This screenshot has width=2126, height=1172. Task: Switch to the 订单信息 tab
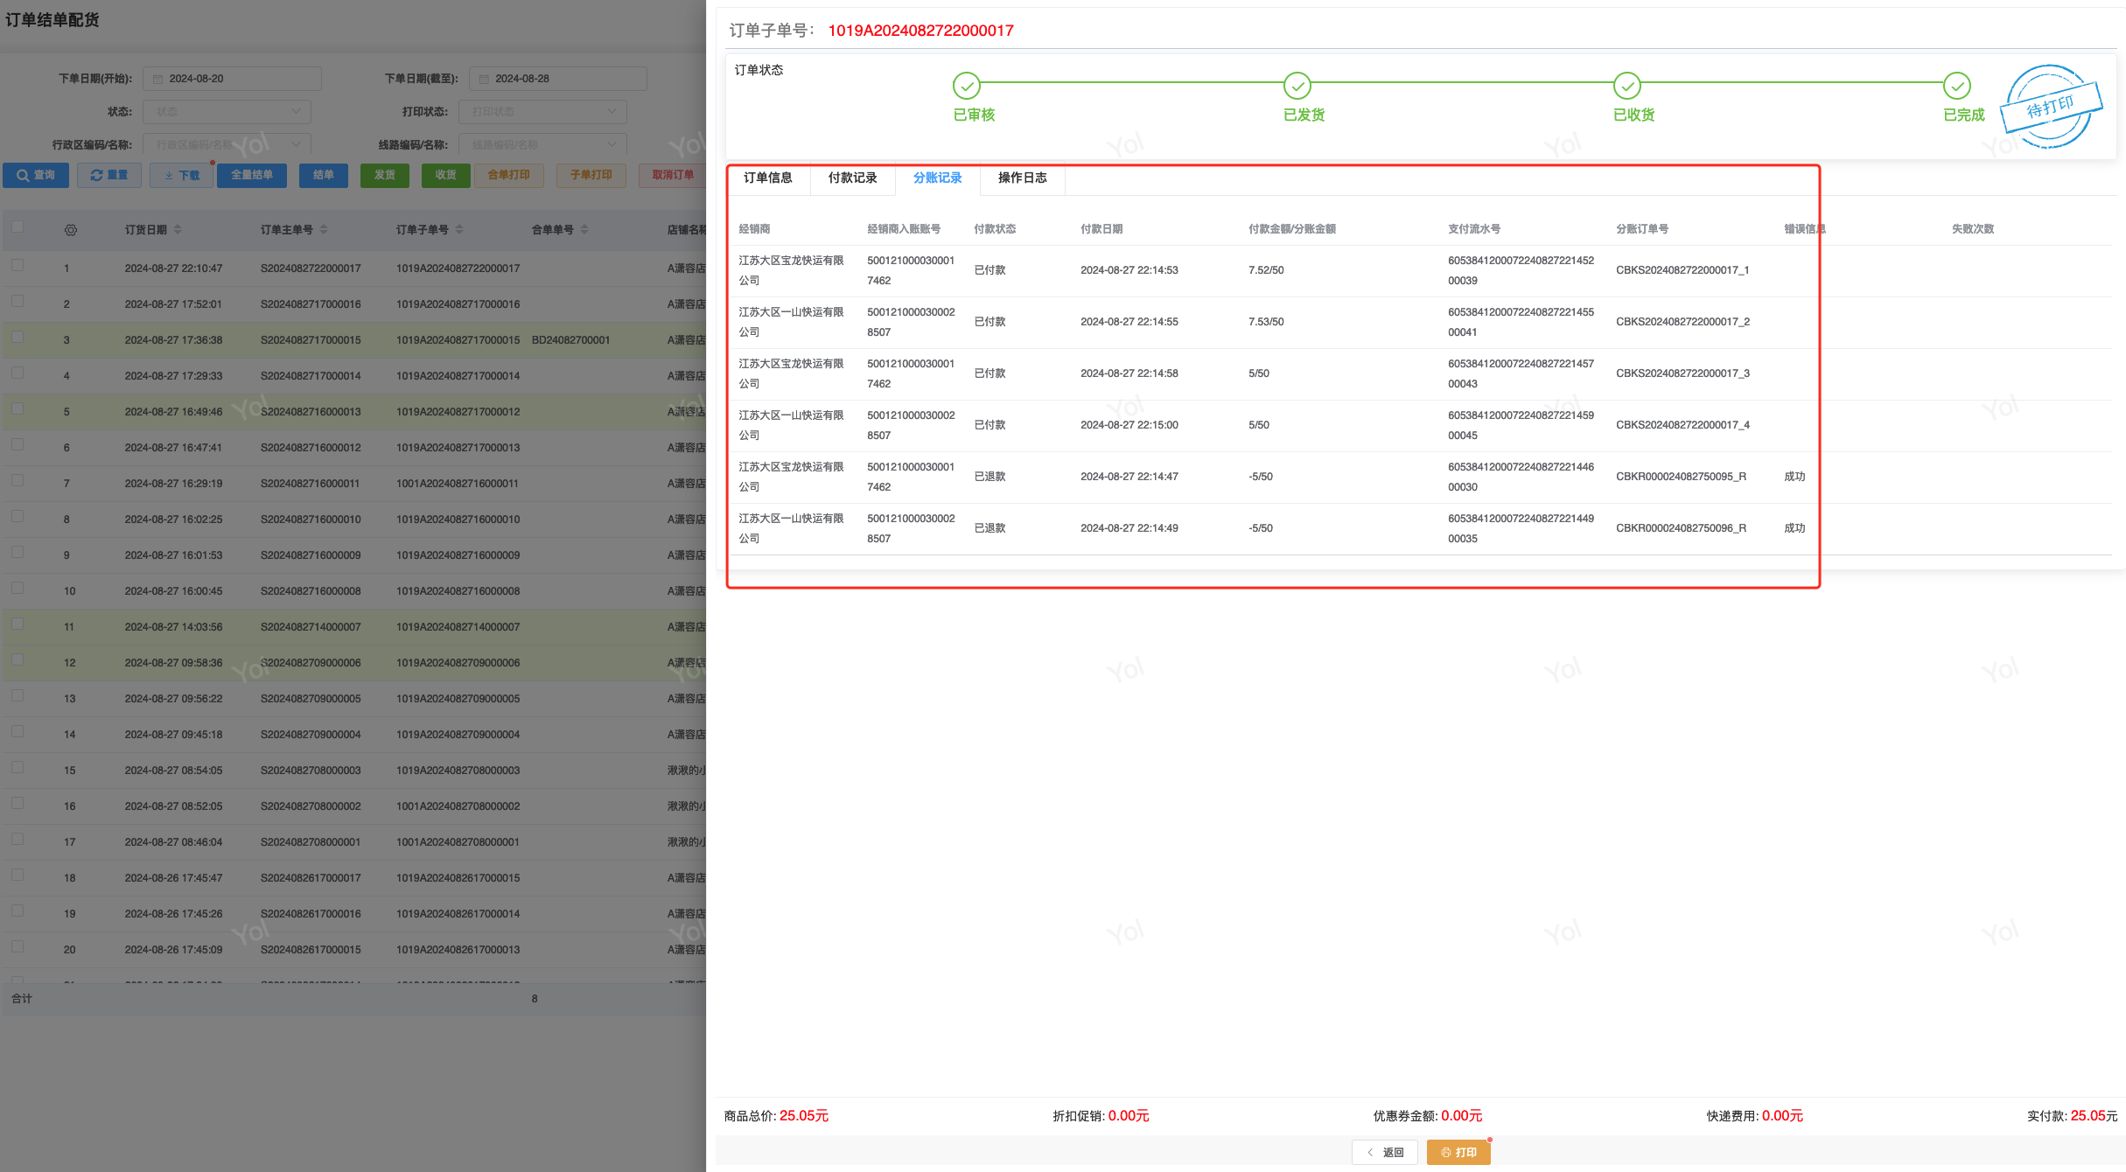(x=767, y=178)
